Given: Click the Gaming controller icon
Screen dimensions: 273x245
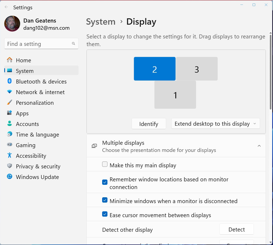Looking at the screenshot, I should point(10,145).
